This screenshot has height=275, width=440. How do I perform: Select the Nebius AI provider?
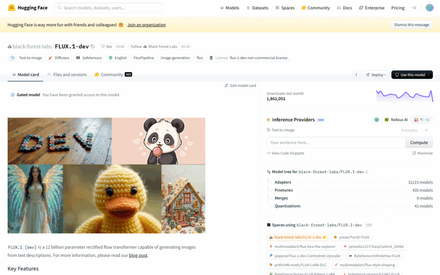click(396, 120)
